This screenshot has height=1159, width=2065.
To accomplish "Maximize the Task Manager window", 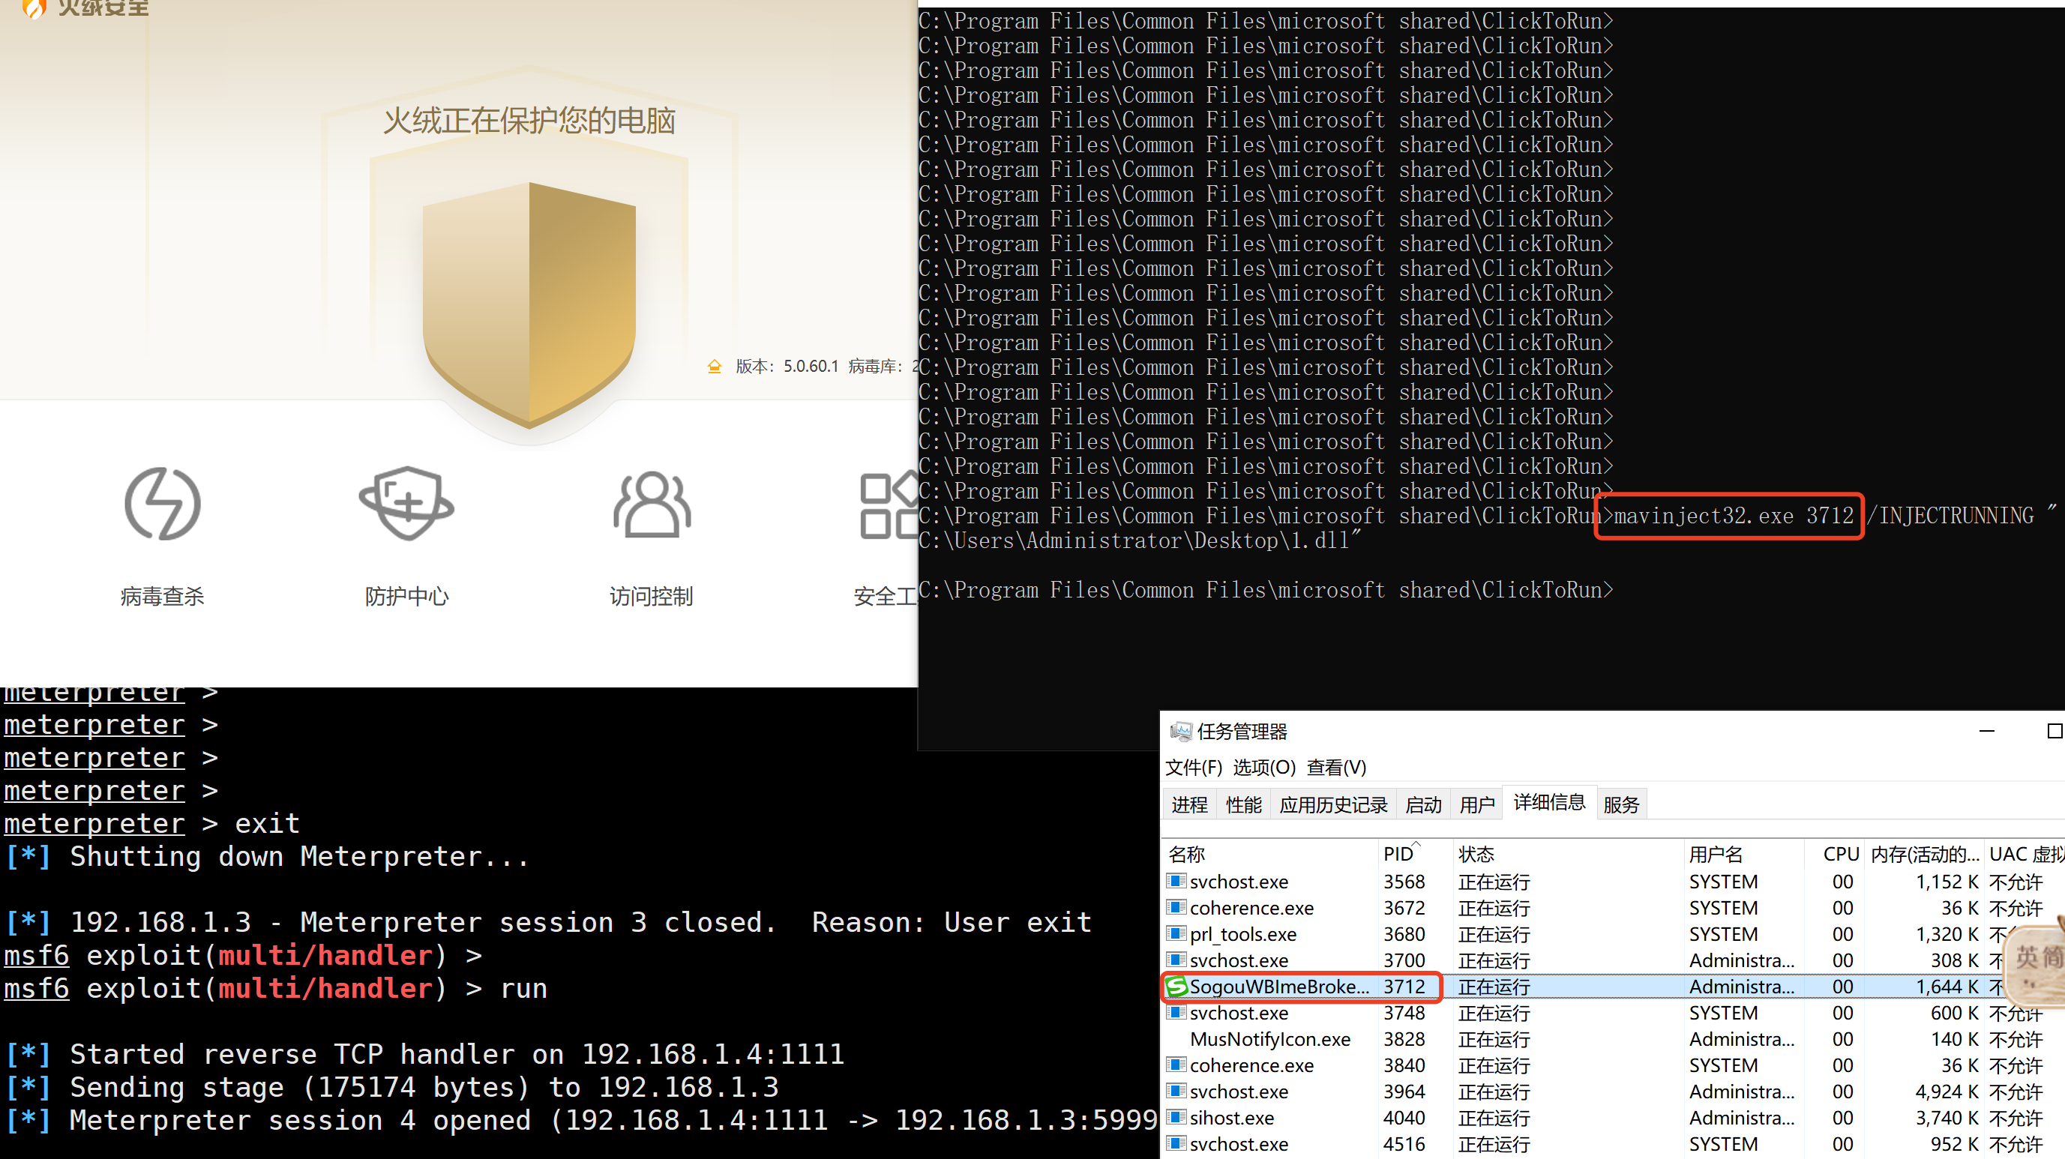I will point(2055,731).
